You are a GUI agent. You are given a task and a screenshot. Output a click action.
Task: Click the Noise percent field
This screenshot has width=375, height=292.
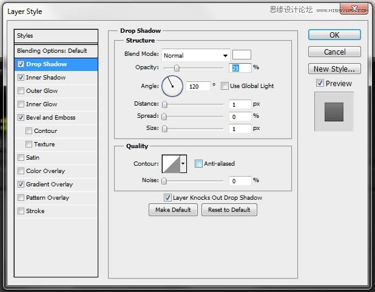pos(240,181)
